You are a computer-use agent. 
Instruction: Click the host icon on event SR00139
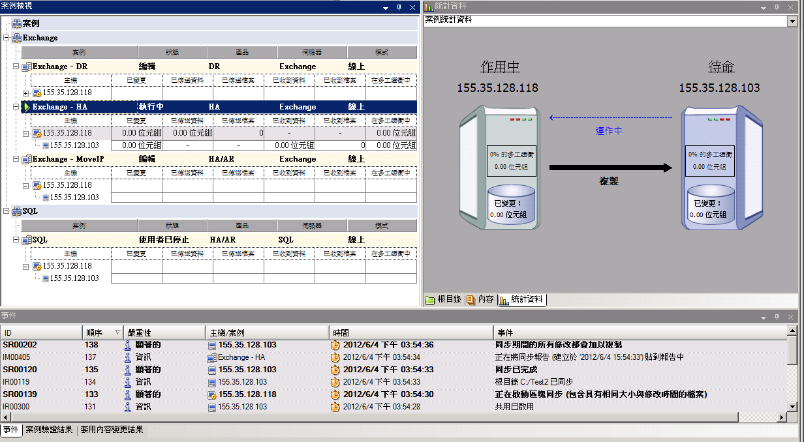(x=211, y=394)
